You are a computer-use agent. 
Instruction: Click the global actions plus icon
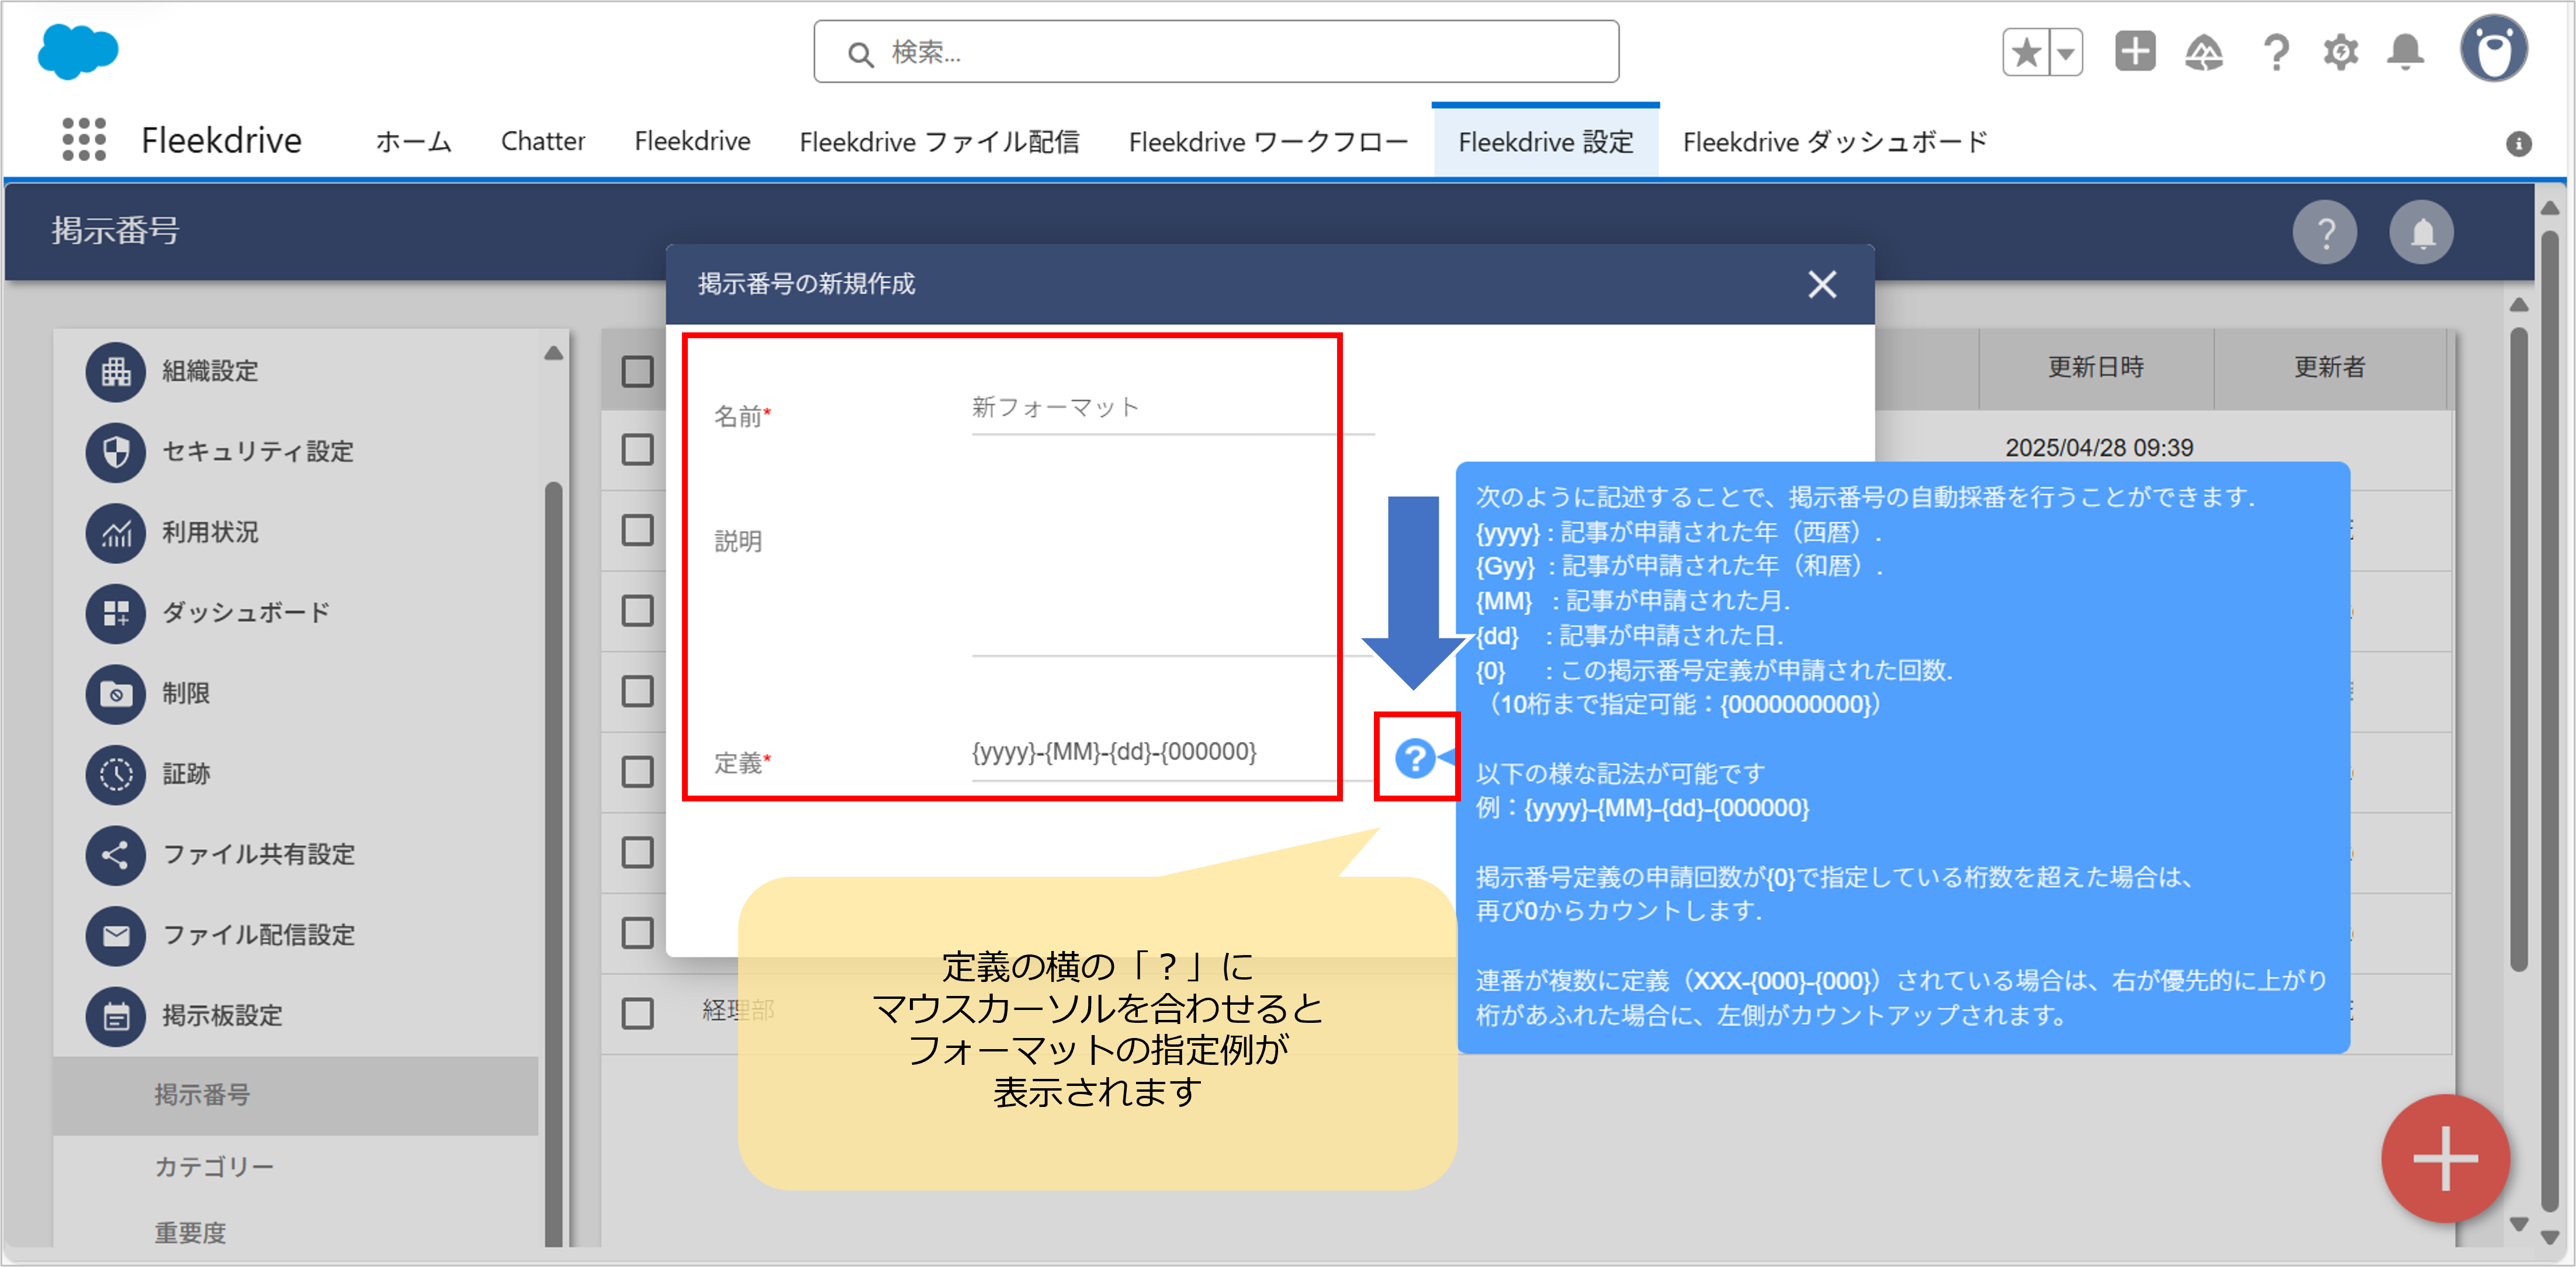(2135, 51)
